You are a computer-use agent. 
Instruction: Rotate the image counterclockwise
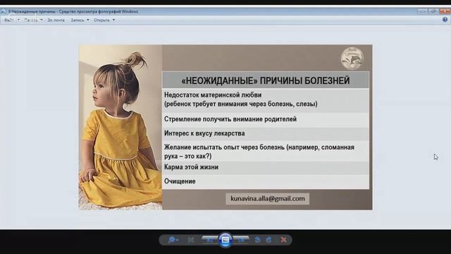pos(257,240)
